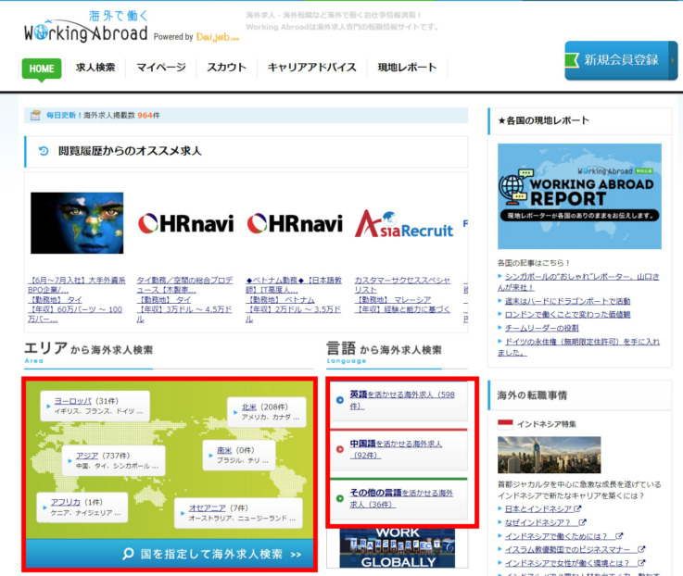This screenshot has height=576, width=683.
Task: Click the green bullet icon beside その他の言語
Action: click(x=340, y=498)
